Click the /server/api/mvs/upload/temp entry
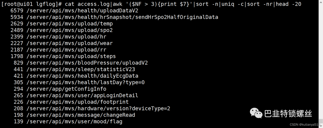This screenshot has width=323, height=128. coord(70,24)
